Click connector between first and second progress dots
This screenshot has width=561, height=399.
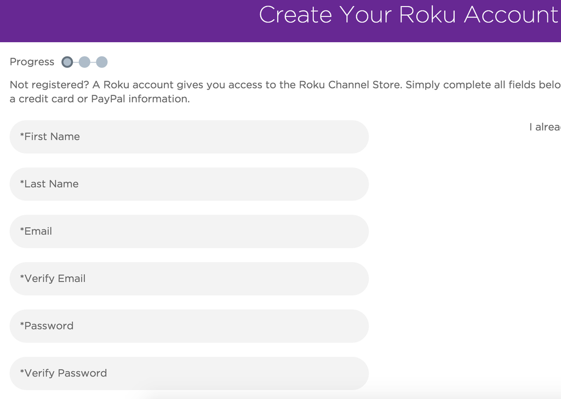click(76, 62)
